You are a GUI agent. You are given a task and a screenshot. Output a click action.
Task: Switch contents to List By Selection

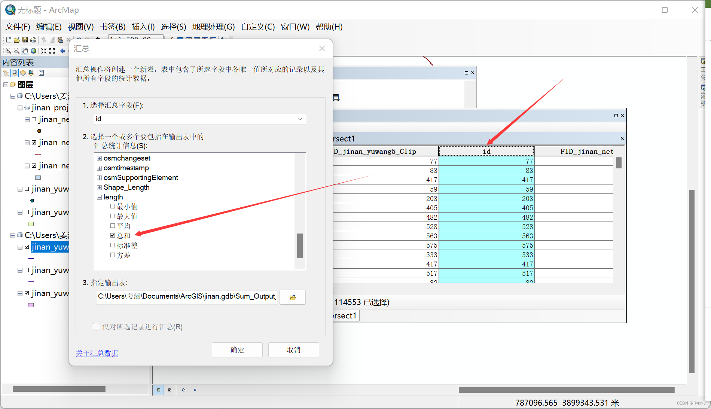pyautogui.click(x=31, y=73)
